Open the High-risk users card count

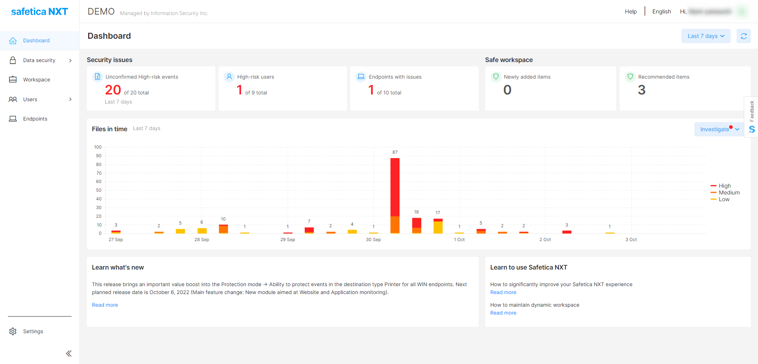pos(239,90)
